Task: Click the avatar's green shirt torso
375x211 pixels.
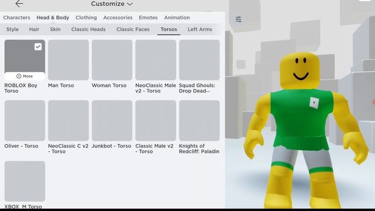Action: 301,119
